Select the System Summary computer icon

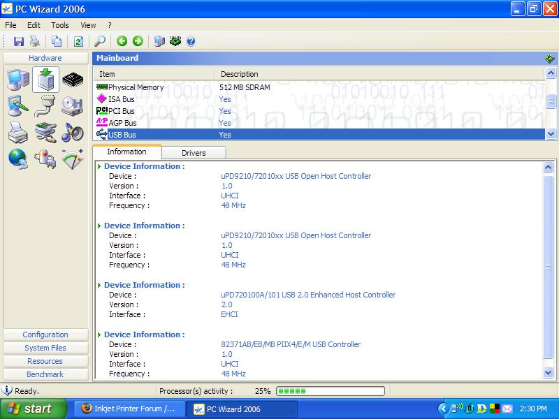point(18,80)
